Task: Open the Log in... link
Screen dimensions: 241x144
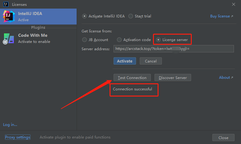Action: 10,125
